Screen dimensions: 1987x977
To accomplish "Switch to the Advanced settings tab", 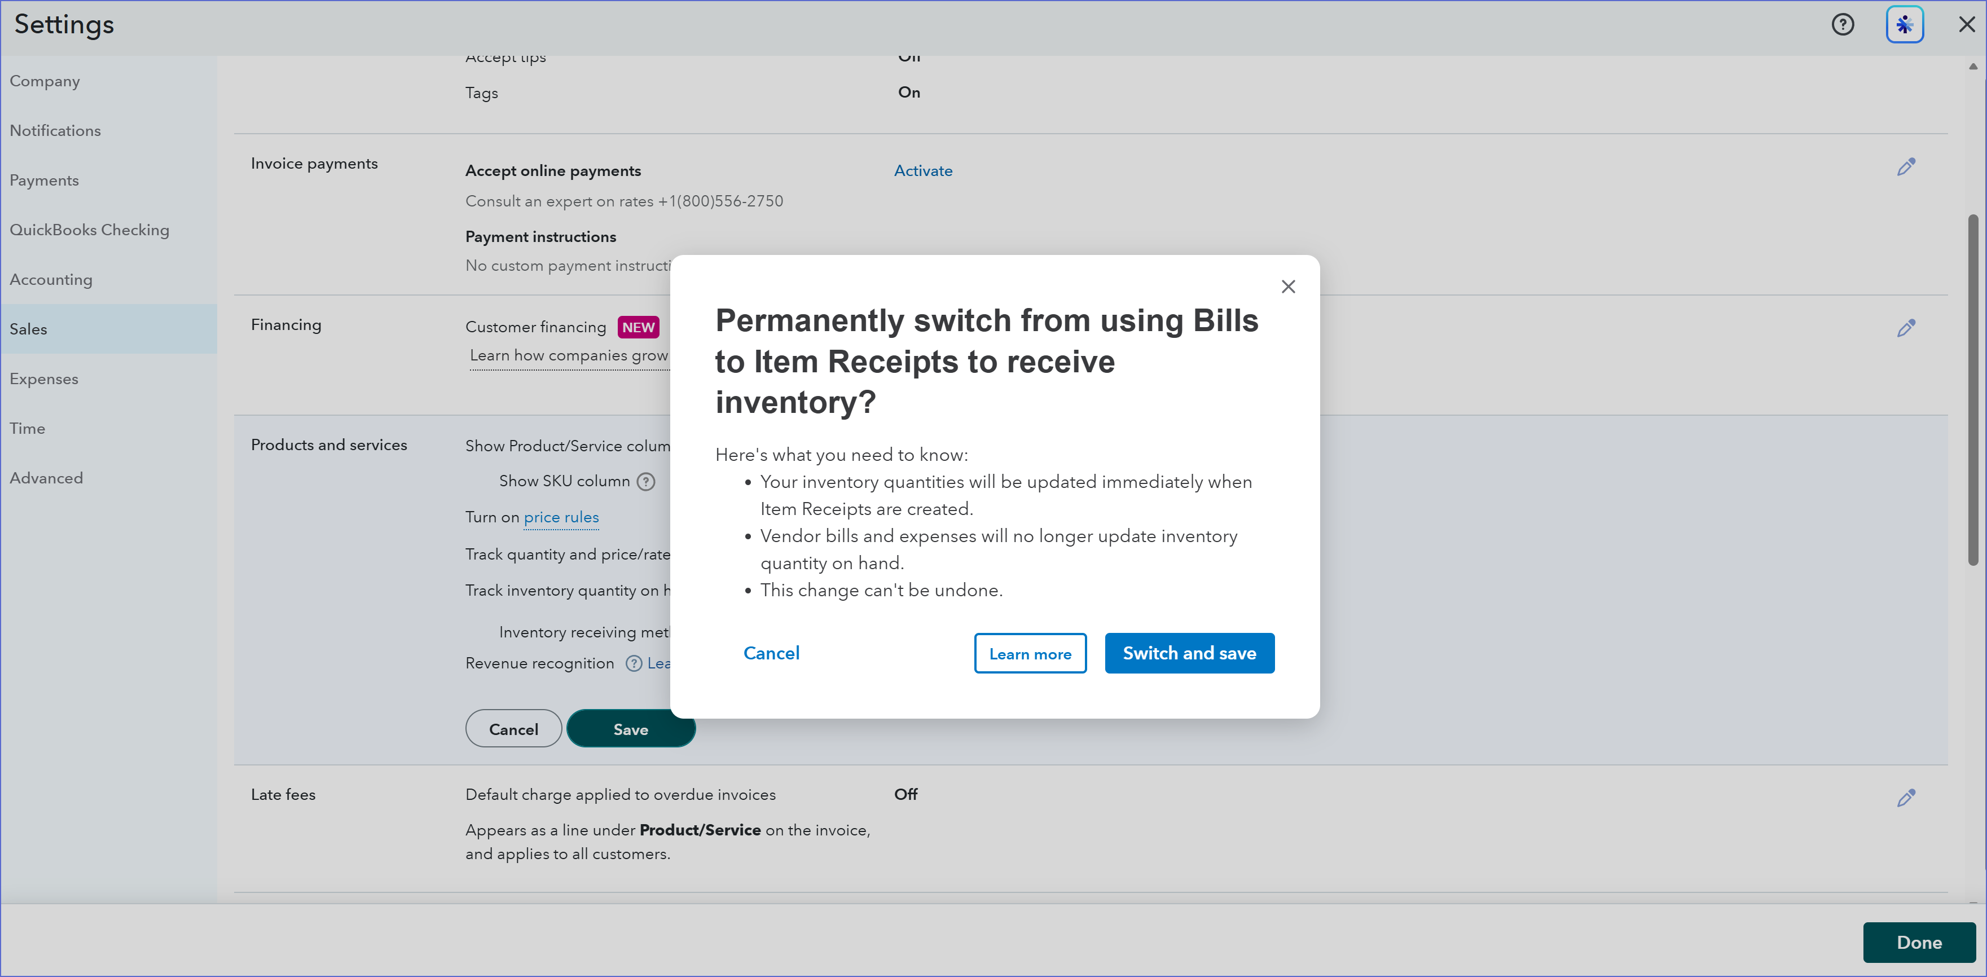I will click(46, 478).
